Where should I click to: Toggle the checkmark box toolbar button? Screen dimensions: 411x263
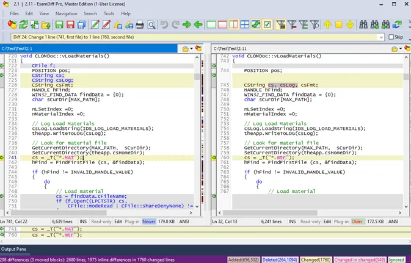click(267, 24)
